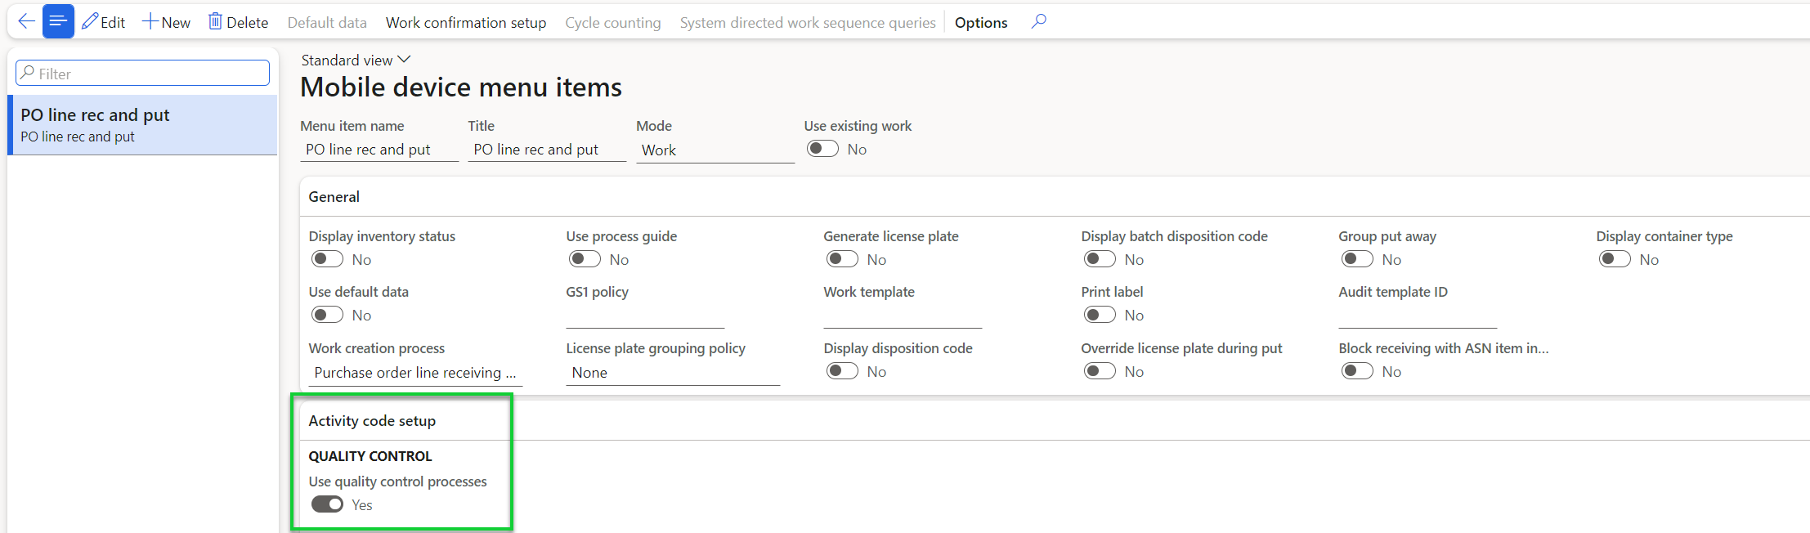
Task: Turn off Use quality control processes
Action: tap(327, 504)
